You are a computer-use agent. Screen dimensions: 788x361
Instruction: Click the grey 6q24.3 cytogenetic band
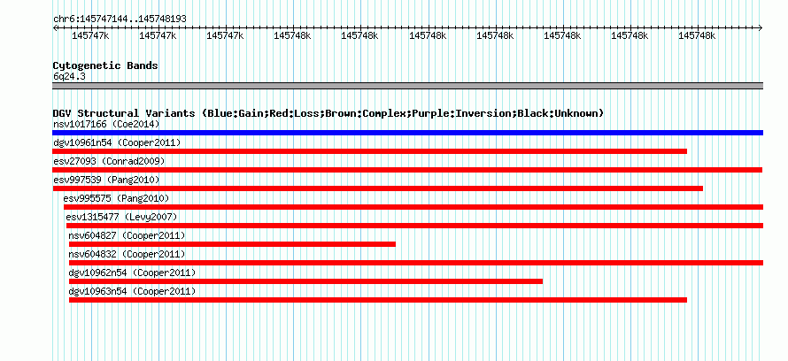coord(407,86)
